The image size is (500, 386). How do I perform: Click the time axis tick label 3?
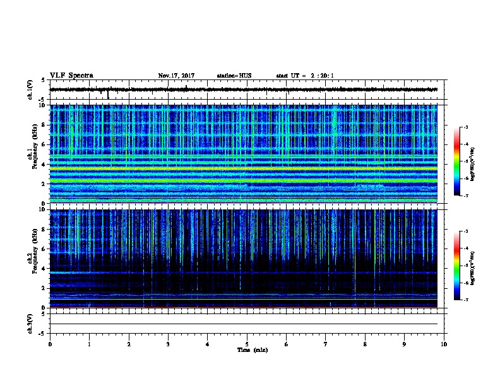pos(168,344)
